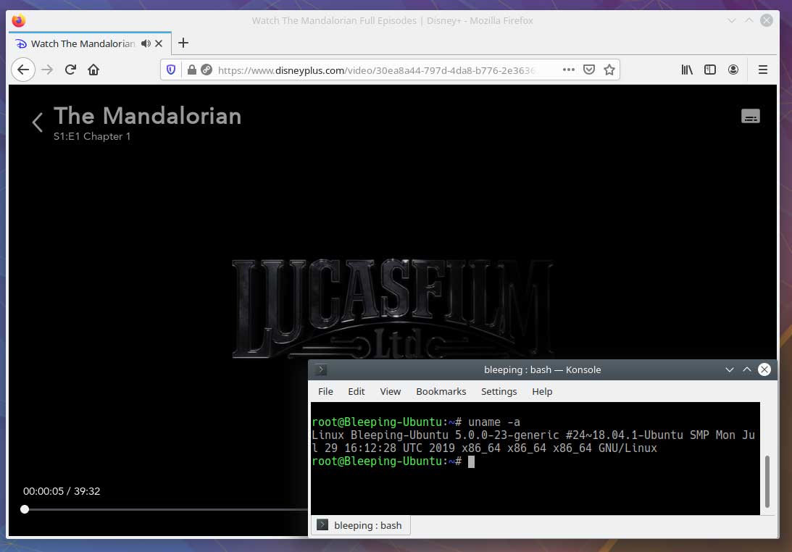Maximize the Firefox window
The width and height of the screenshot is (792, 552).
(749, 21)
